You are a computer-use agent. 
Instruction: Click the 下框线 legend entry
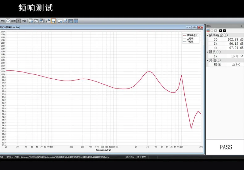(188, 42)
